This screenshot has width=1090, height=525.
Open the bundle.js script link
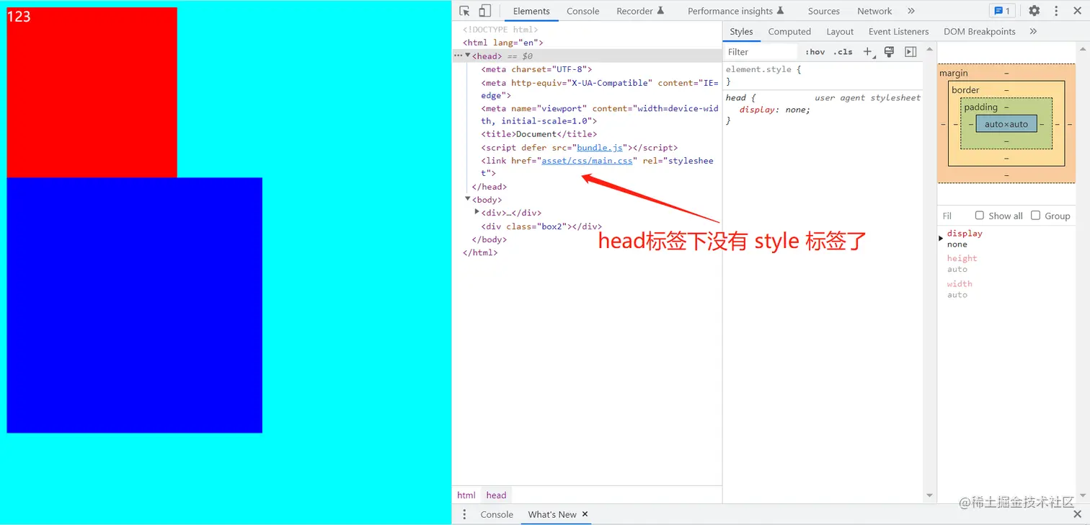pos(599,147)
